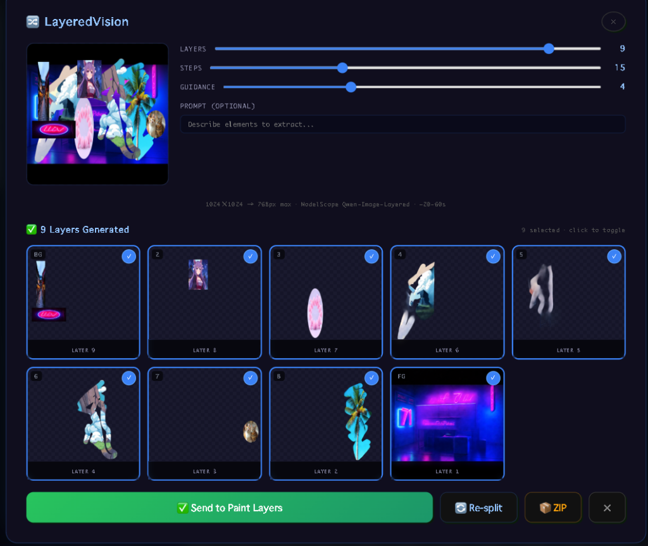Adjust the GUIDANCE slider handle
Image resolution: width=648 pixels, height=546 pixels.
(x=351, y=87)
